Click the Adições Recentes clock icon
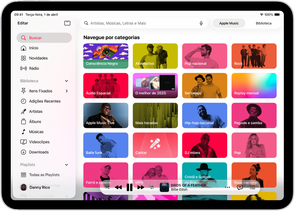 pyautogui.click(x=23, y=101)
